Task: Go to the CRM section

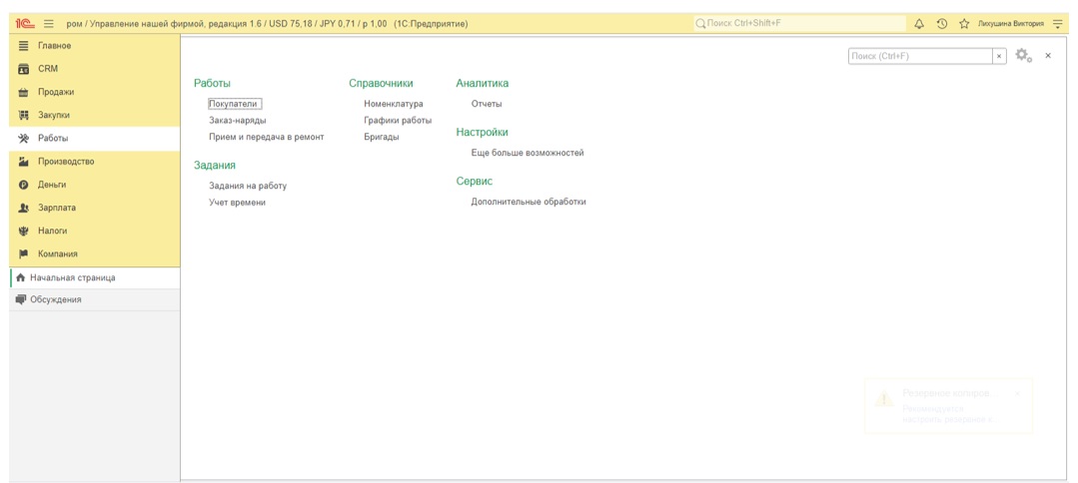Action: pos(48,69)
